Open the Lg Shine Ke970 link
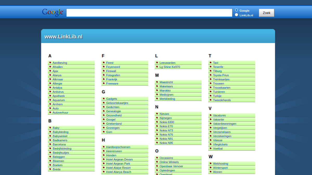This screenshot has height=175, width=312. (170, 67)
